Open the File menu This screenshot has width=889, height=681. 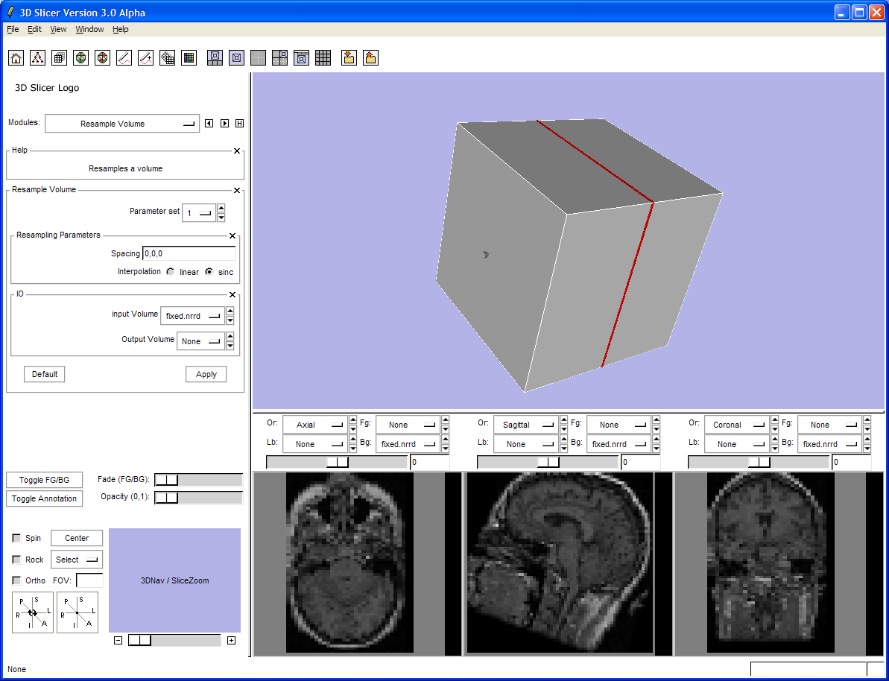[13, 30]
